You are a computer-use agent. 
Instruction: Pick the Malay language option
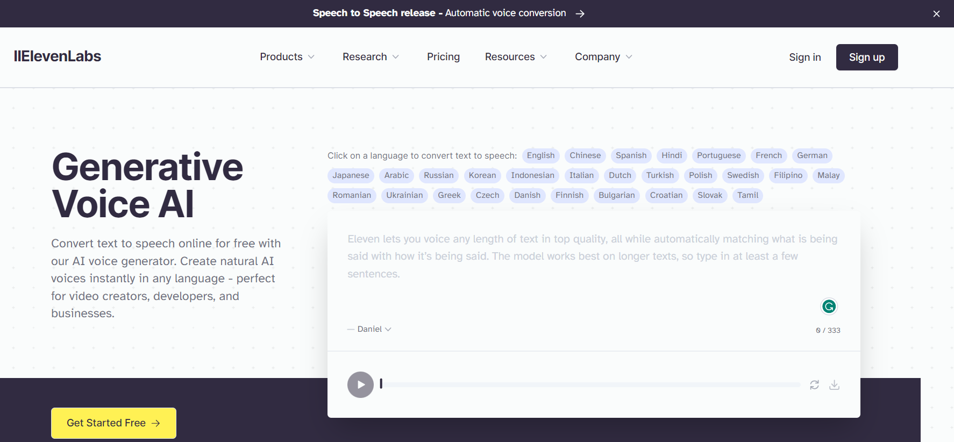(828, 175)
